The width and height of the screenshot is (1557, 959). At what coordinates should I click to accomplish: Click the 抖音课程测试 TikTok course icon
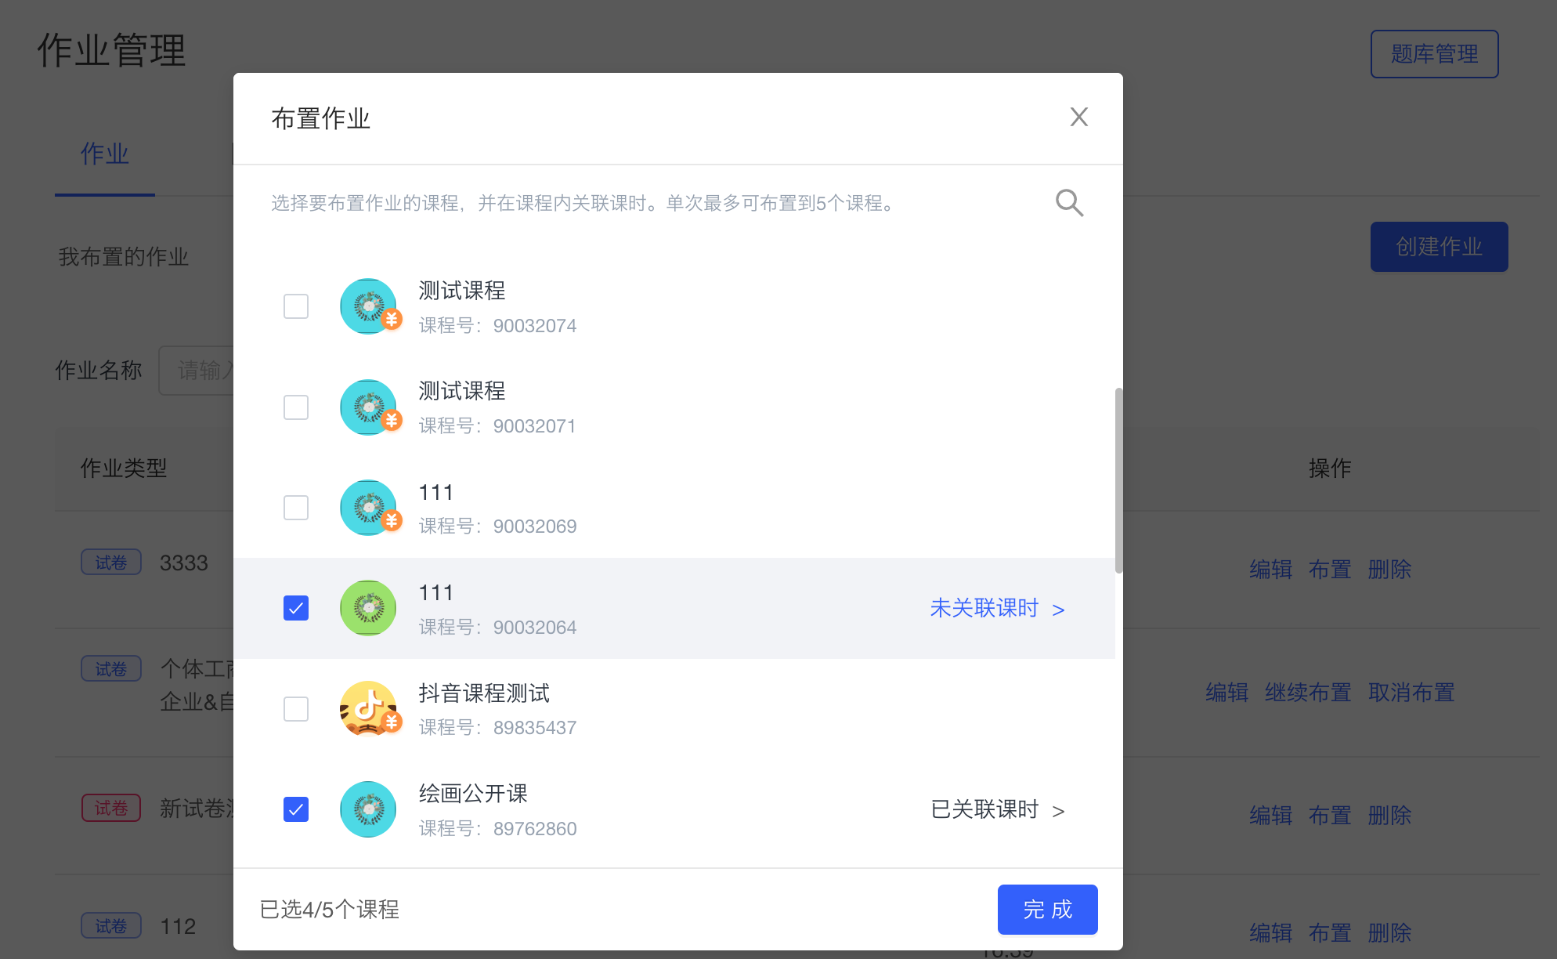point(368,708)
